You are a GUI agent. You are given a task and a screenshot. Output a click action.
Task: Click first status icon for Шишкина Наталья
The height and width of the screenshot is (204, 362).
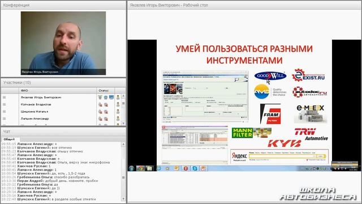[x=100, y=112]
